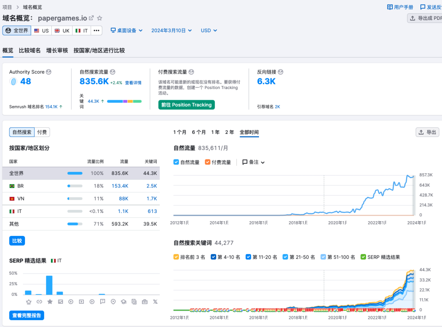Viewport: 442px width, 327px height.
Task: Open the more countries ellipsis menu
Action: pos(96,31)
